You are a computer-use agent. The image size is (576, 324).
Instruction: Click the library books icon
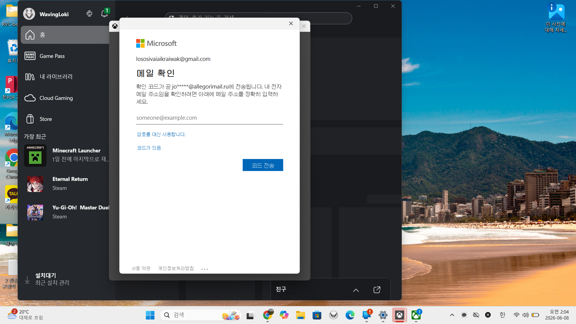pyautogui.click(x=30, y=77)
